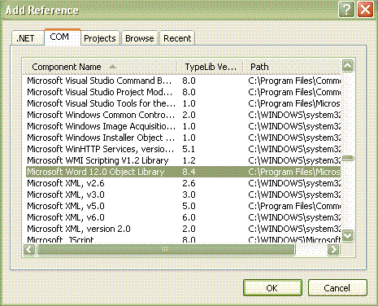
Task: Select Microsoft XML, version 2.0 row
Action: pyautogui.click(x=183, y=229)
